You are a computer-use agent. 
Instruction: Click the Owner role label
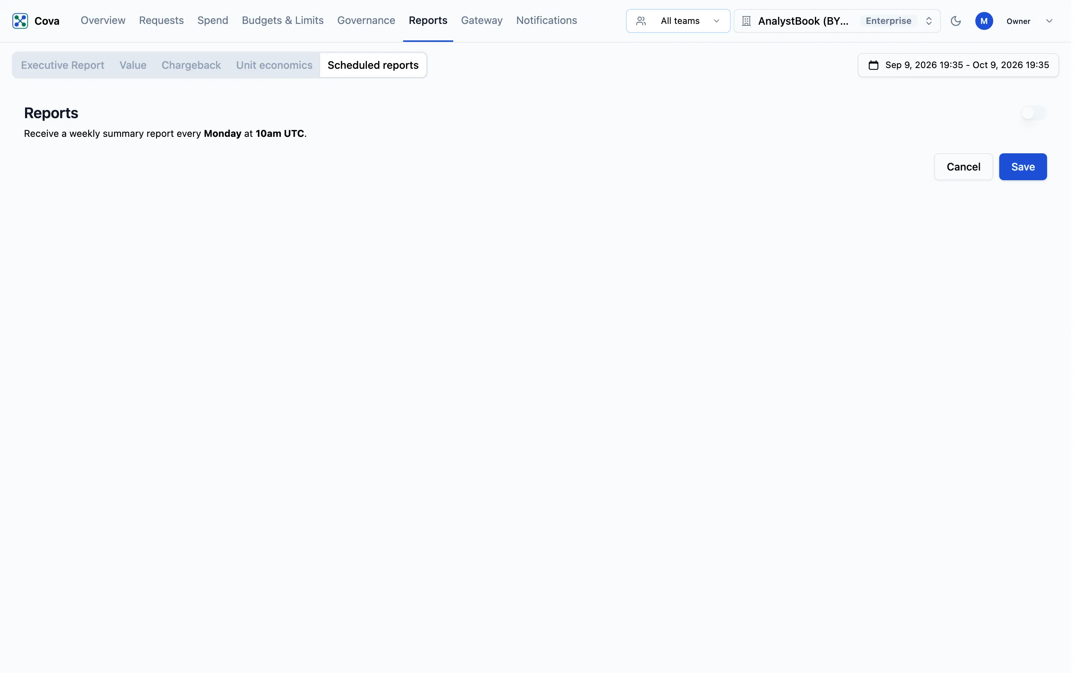point(1018,21)
